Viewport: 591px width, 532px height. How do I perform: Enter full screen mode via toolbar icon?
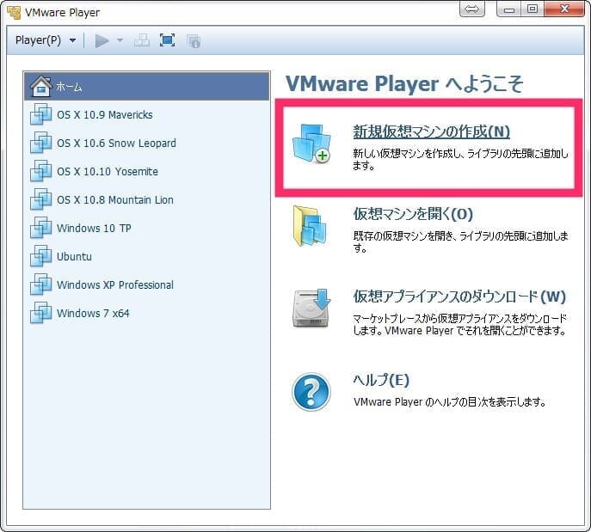[x=168, y=40]
